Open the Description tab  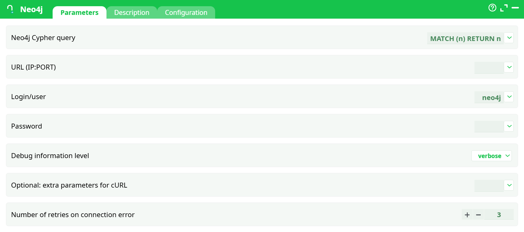click(x=132, y=12)
